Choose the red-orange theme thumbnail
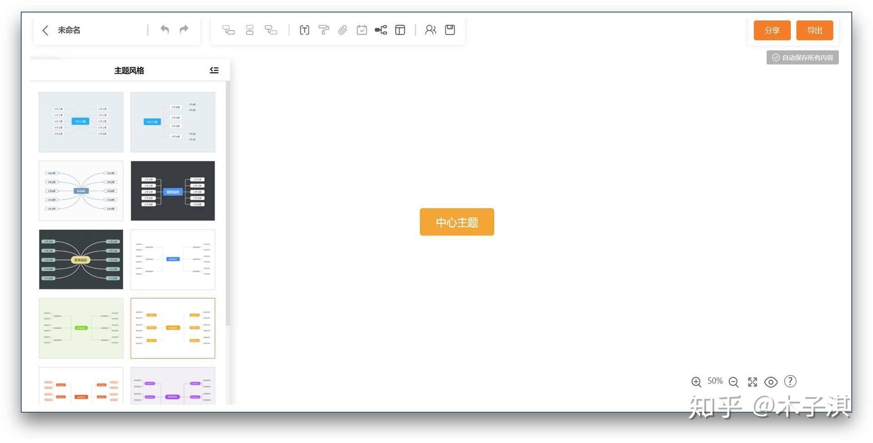Screen dimensions: 873x443 tap(81, 386)
